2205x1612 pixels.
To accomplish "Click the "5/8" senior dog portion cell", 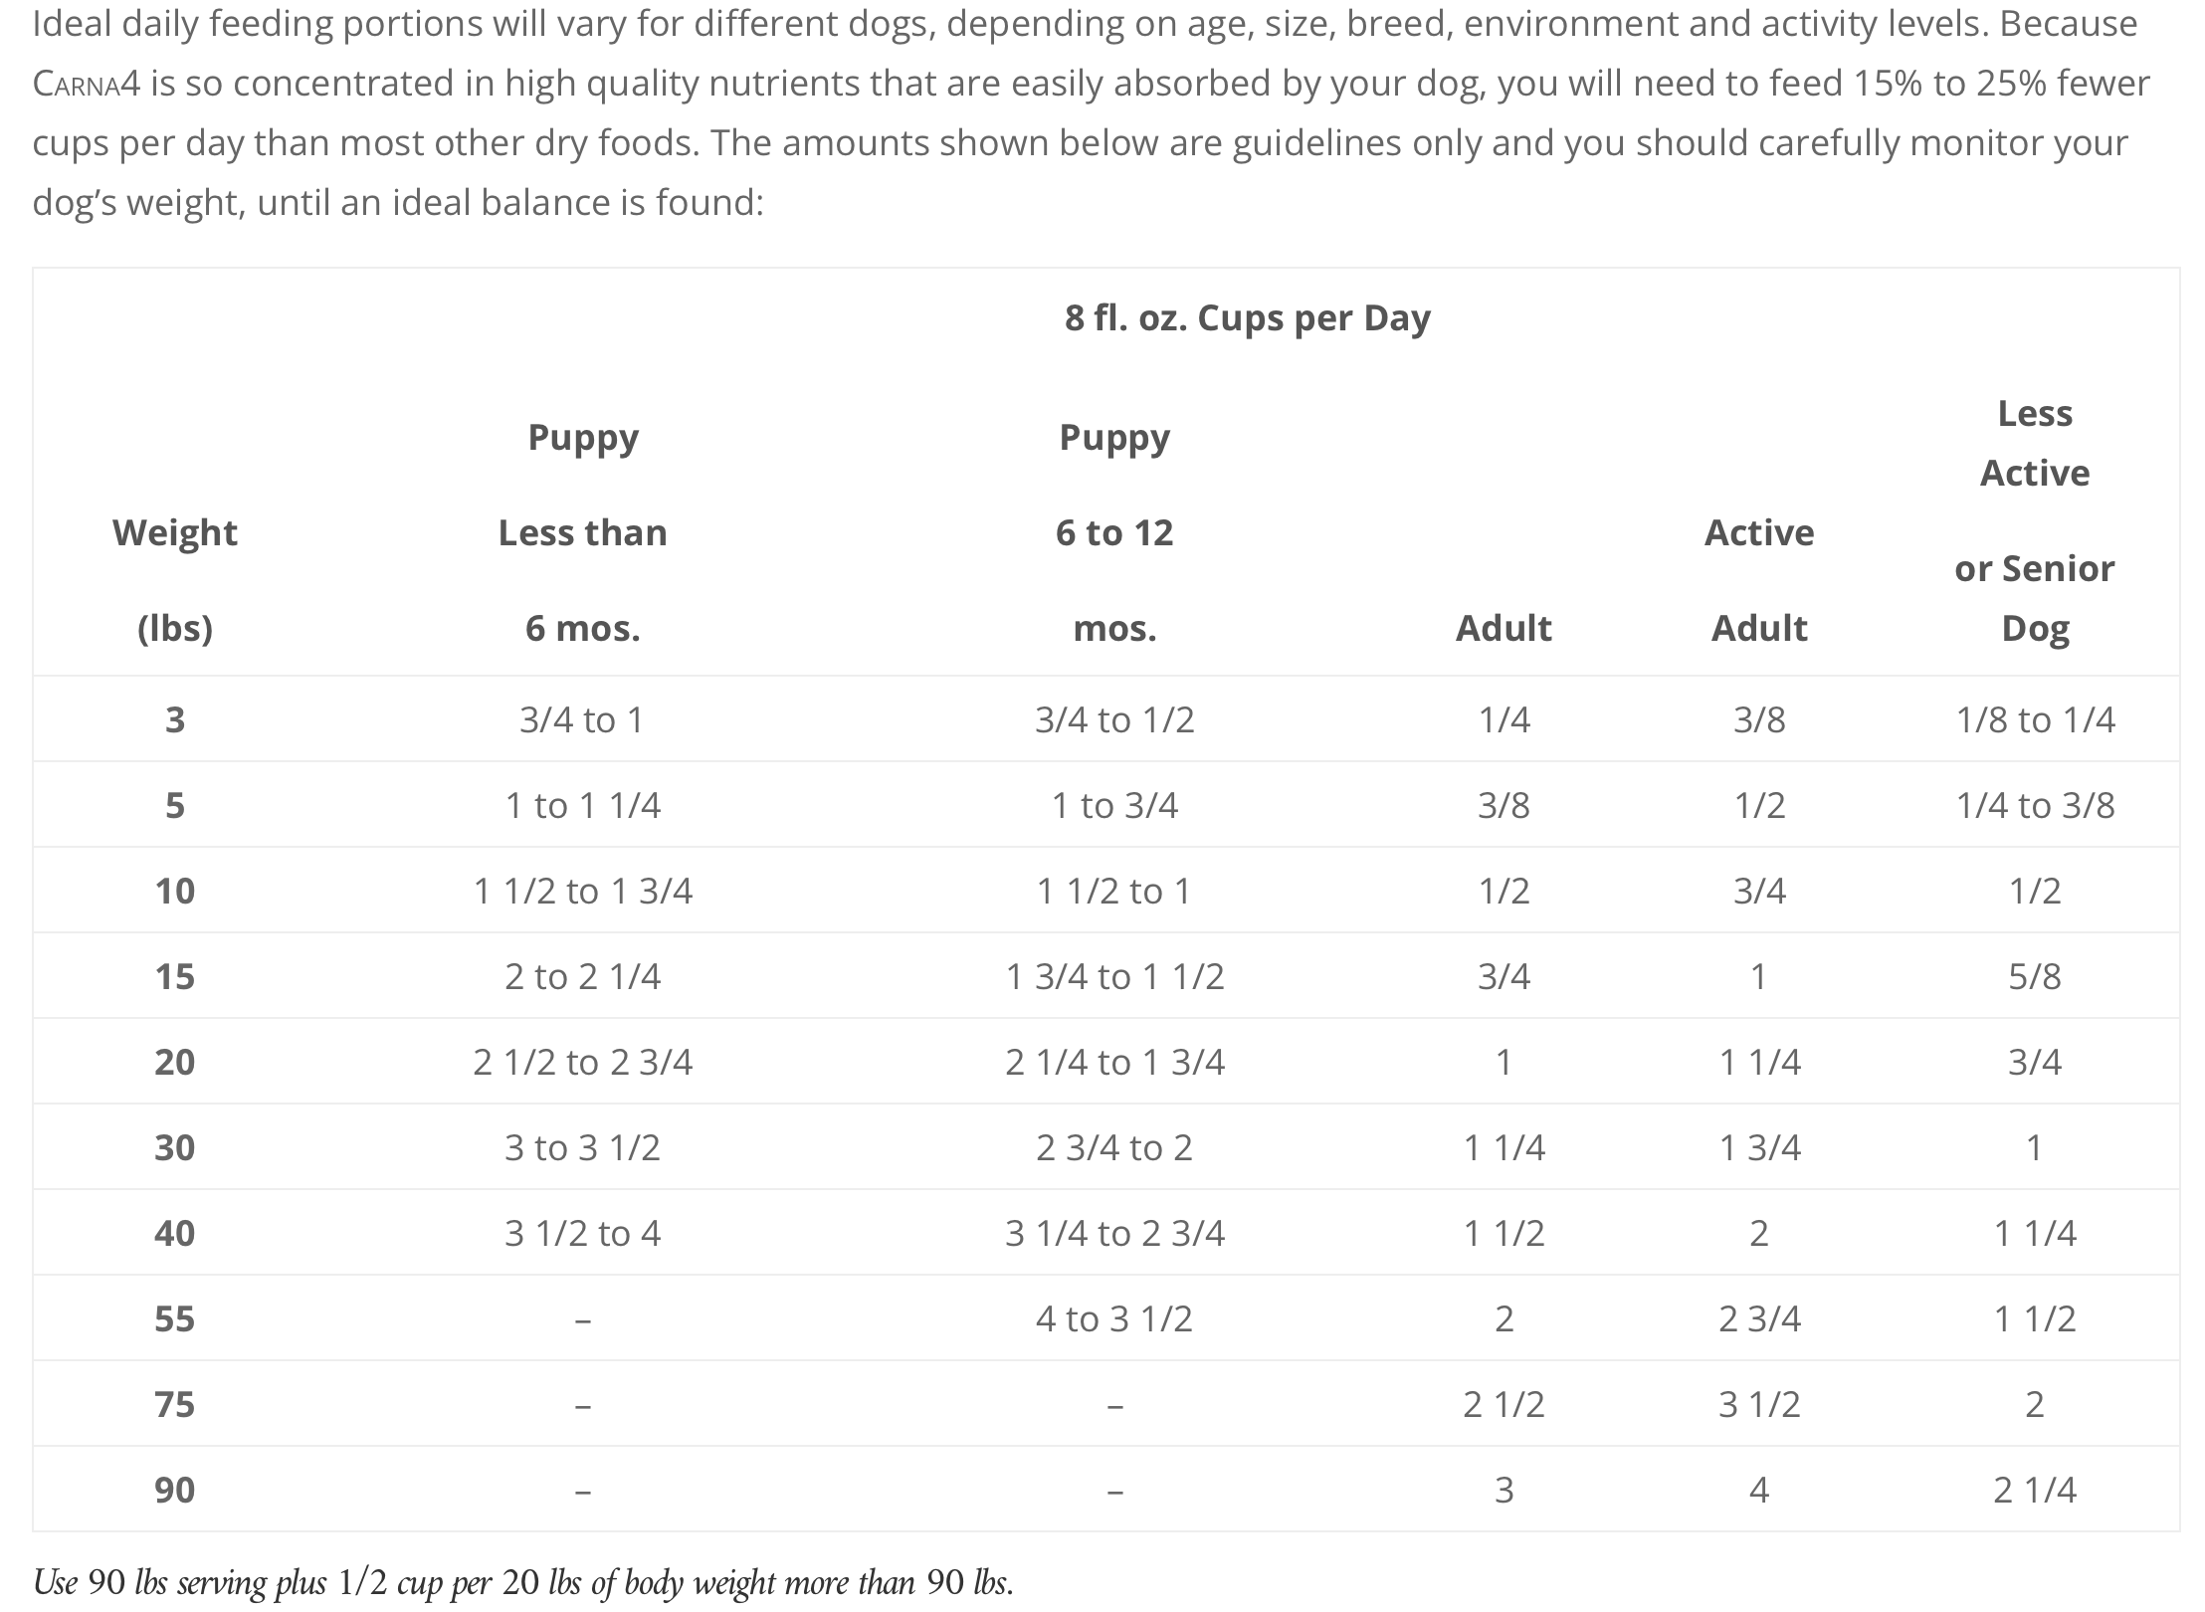I will [2034, 976].
